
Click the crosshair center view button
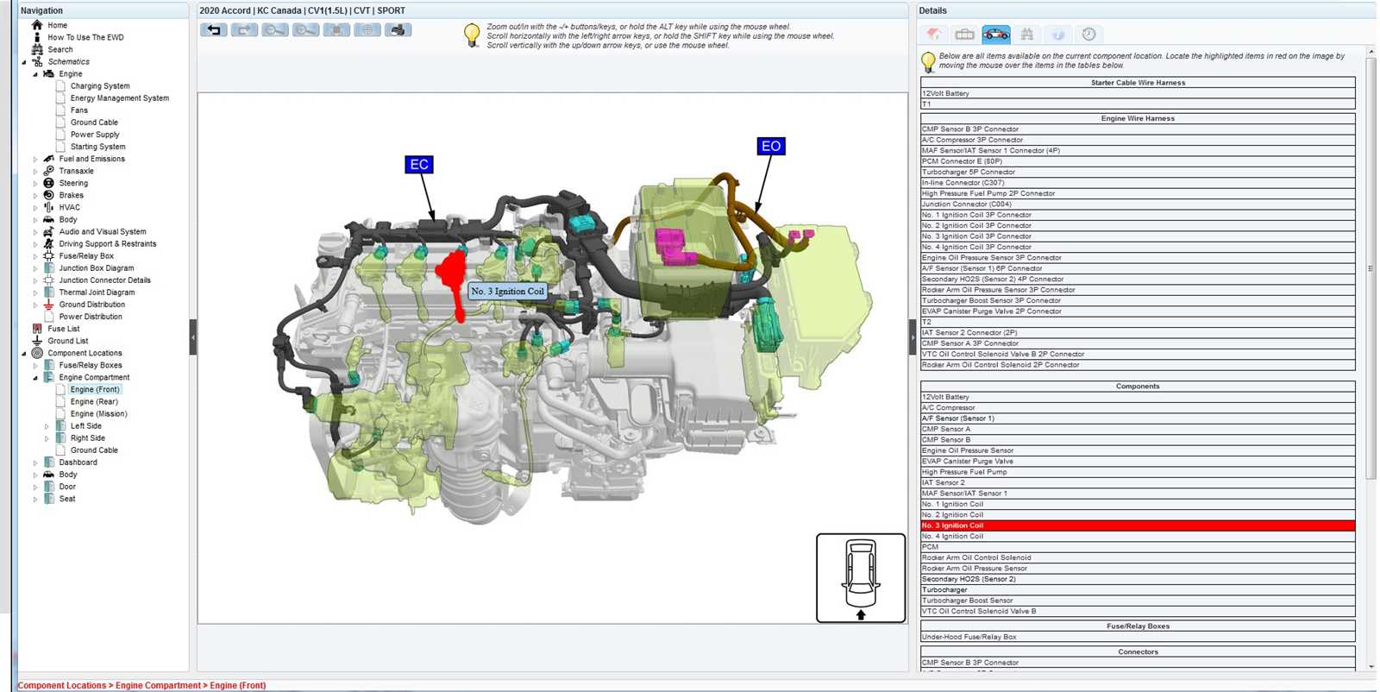point(367,30)
